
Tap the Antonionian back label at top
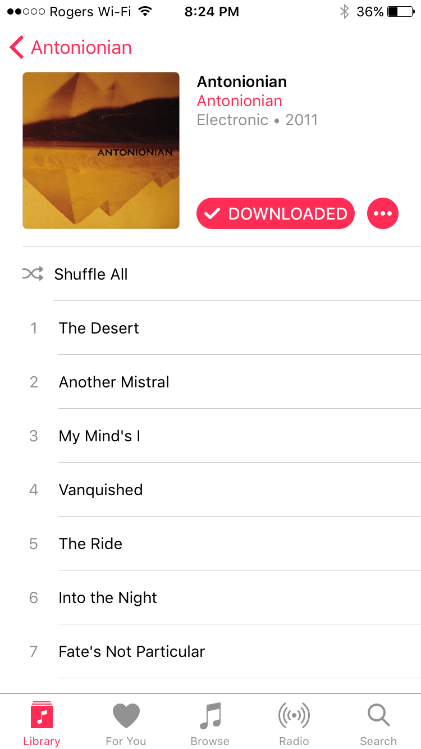pos(81,48)
